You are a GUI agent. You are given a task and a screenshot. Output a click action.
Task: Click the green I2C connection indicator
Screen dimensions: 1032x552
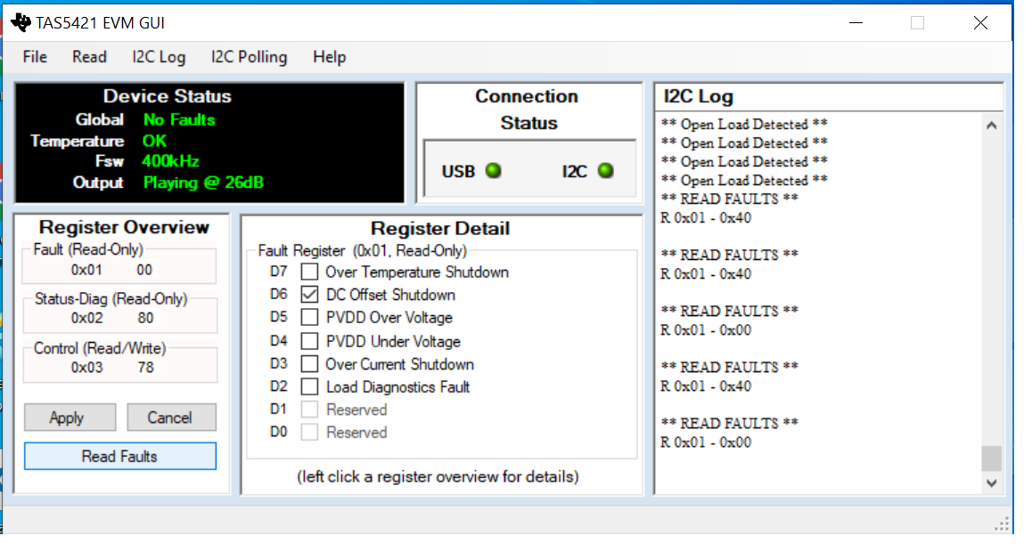point(605,171)
